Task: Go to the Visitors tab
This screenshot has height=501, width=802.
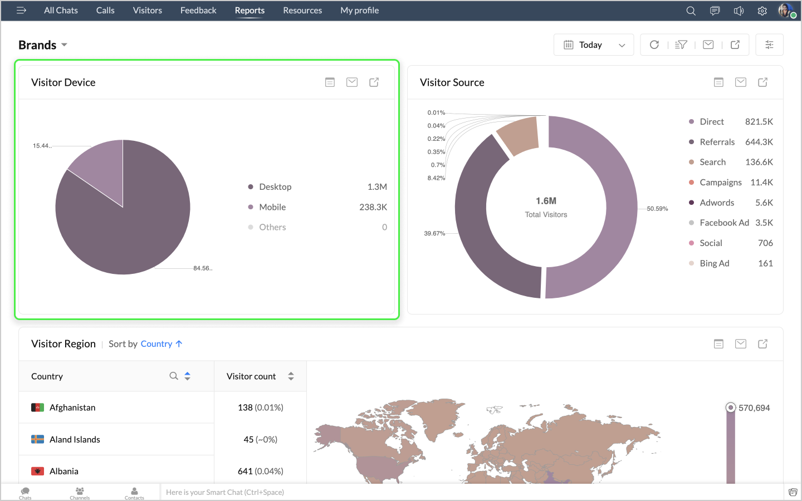Action: (147, 11)
